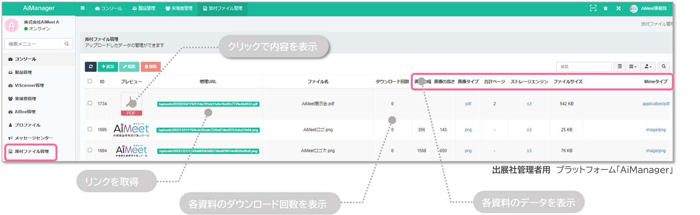Click the green 追加 add button
Image resolution: width=700 pixels, height=215 pixels.
tap(108, 67)
